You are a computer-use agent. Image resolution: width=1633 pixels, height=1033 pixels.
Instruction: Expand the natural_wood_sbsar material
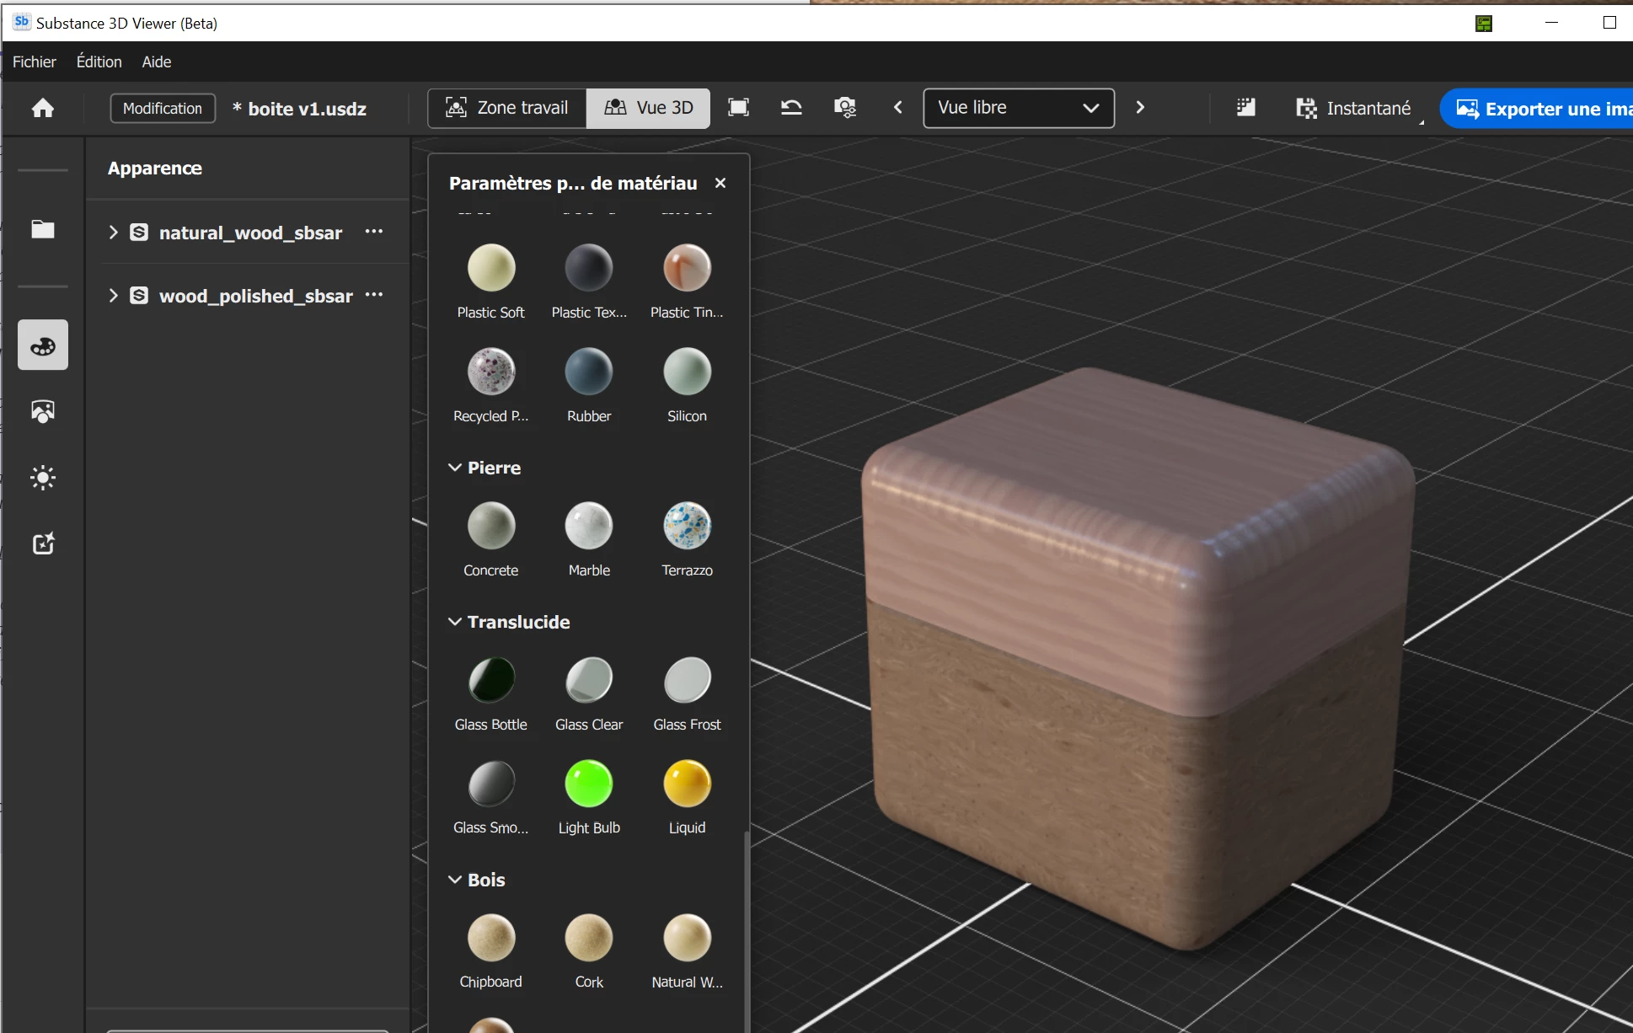pyautogui.click(x=113, y=233)
